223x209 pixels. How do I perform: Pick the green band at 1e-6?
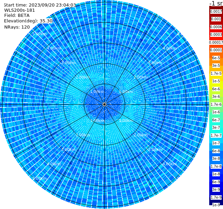pyautogui.click(x=216, y=112)
